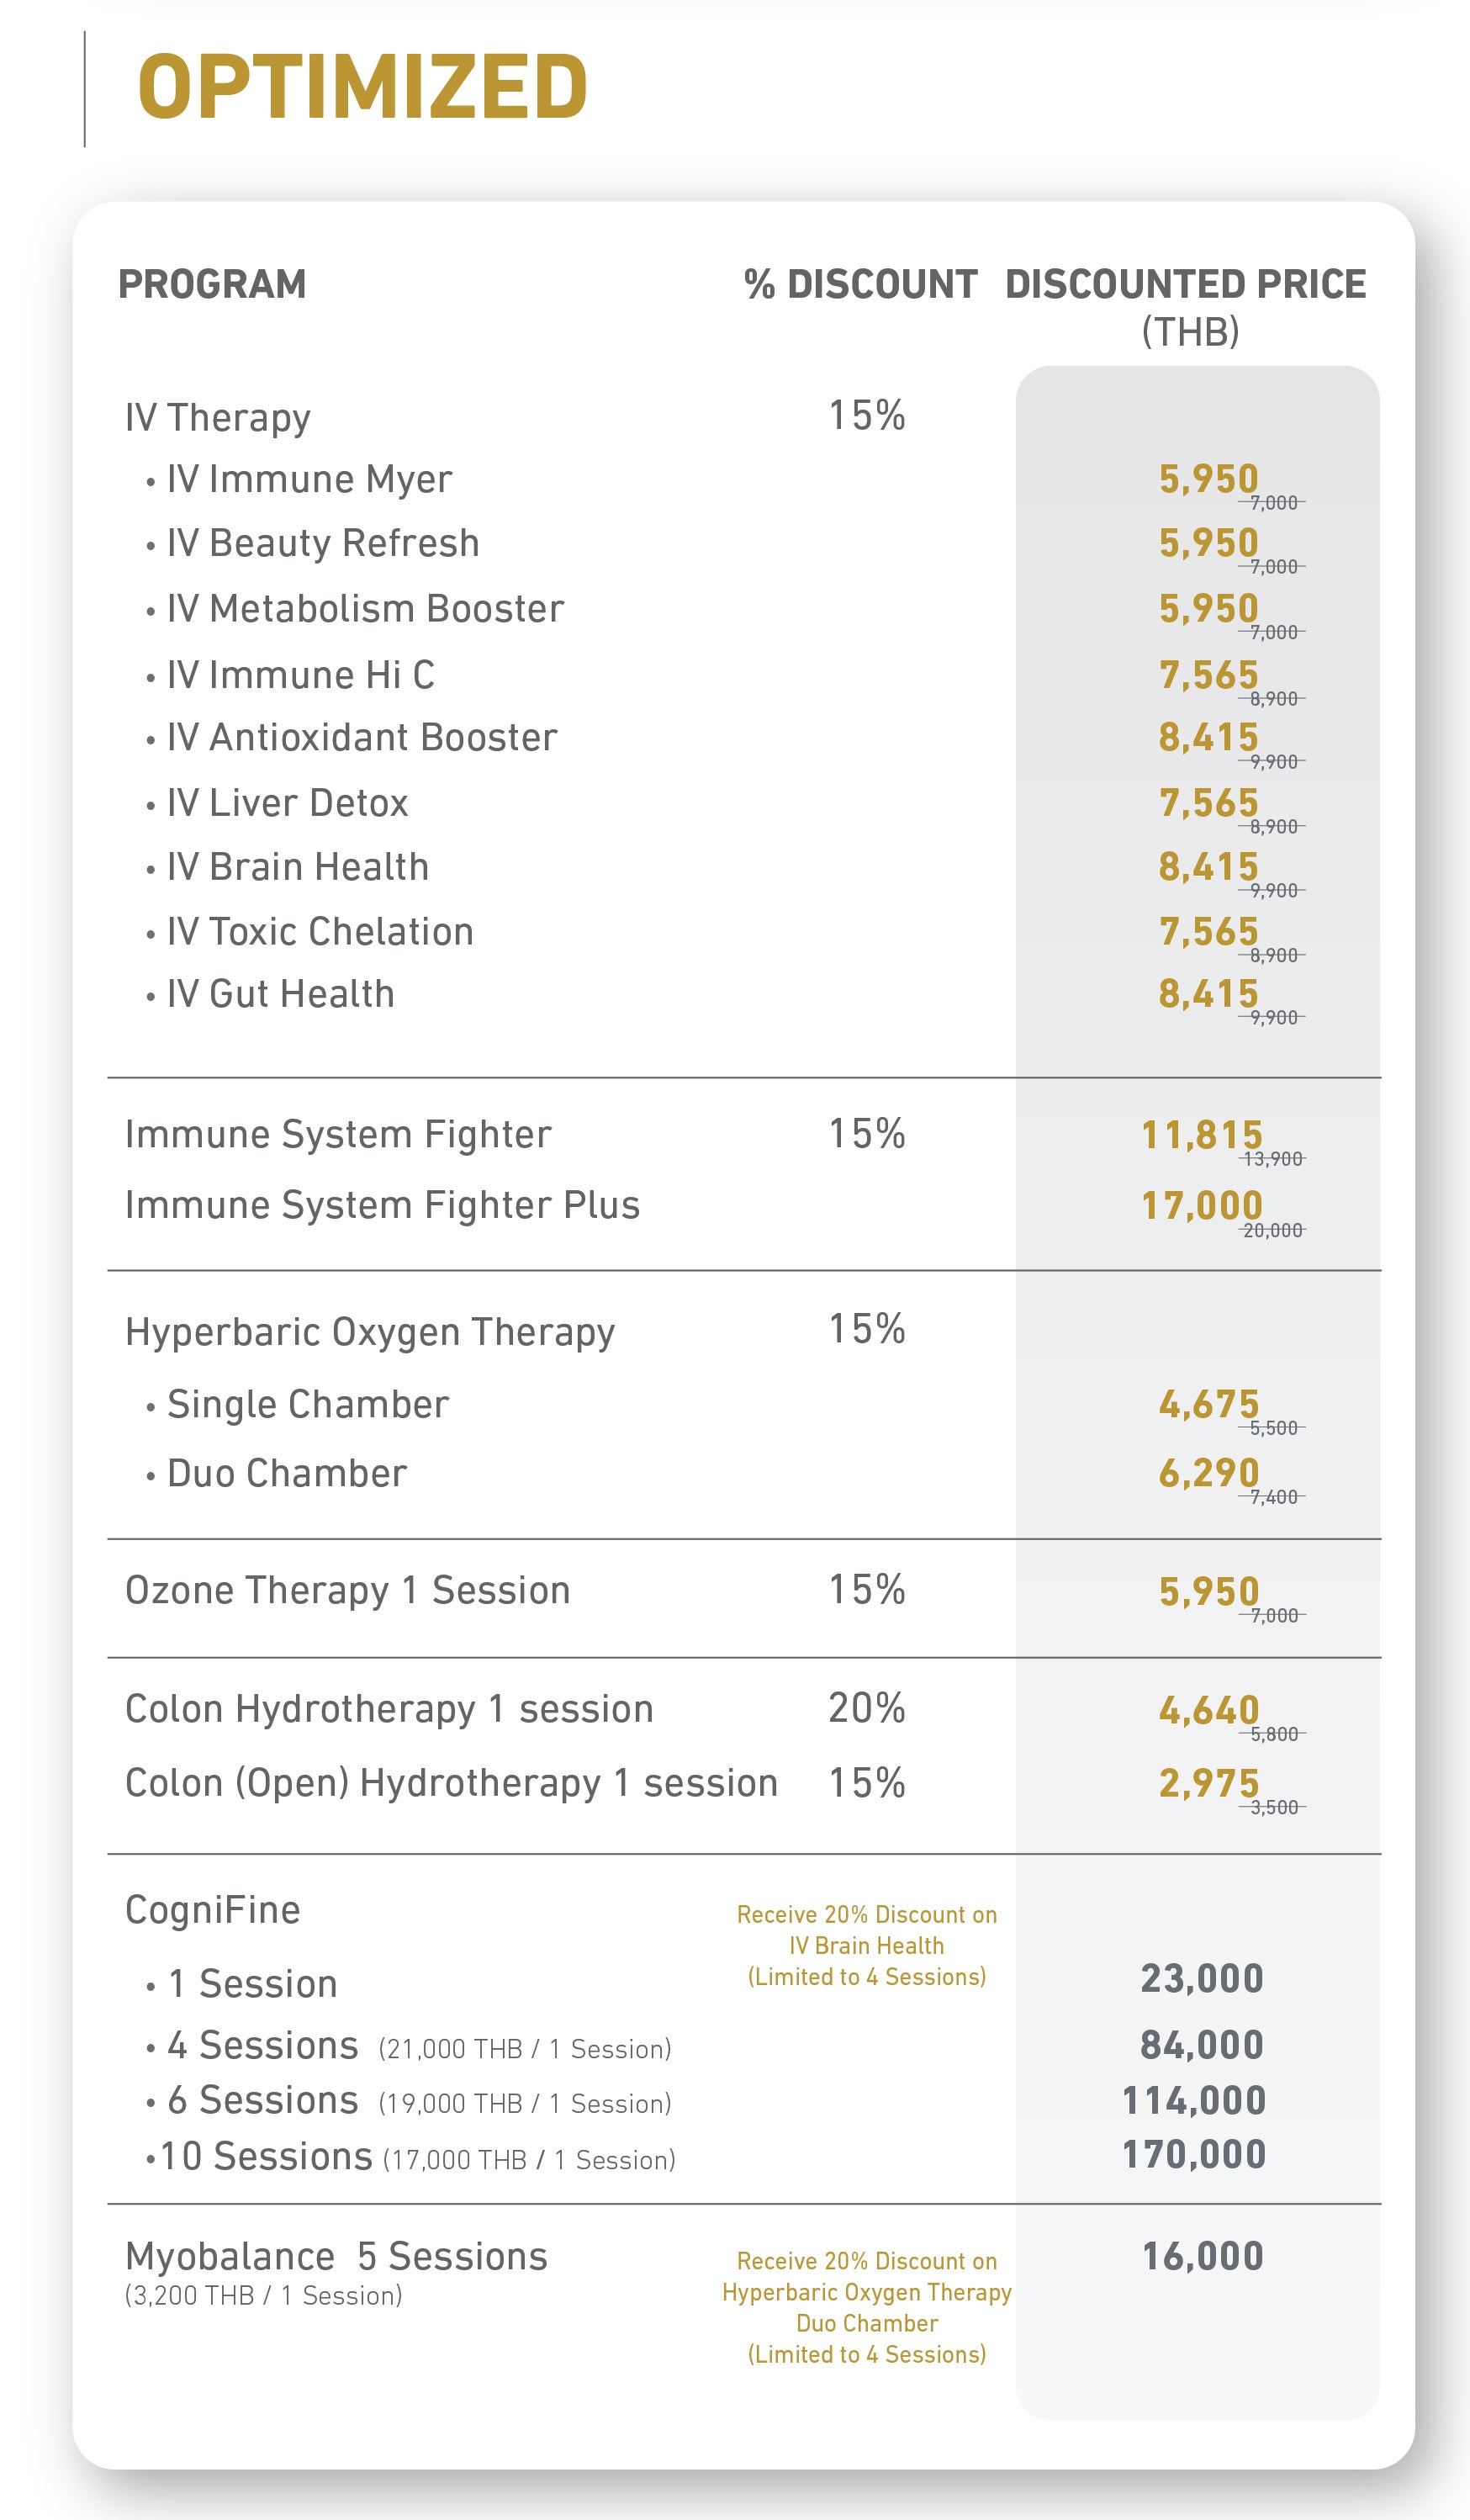
Task: Click Single Chamber under Hyperbaric Oxygen Therapy
Action: pos(308,1405)
